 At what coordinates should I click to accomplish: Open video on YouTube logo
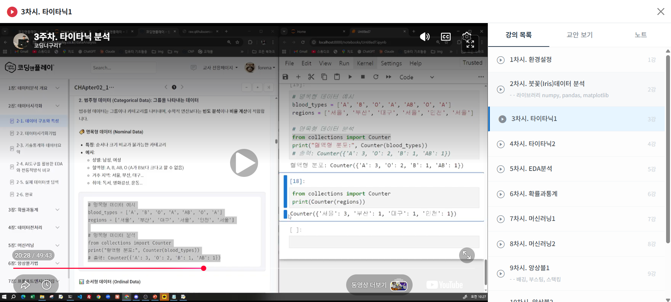pos(444,285)
